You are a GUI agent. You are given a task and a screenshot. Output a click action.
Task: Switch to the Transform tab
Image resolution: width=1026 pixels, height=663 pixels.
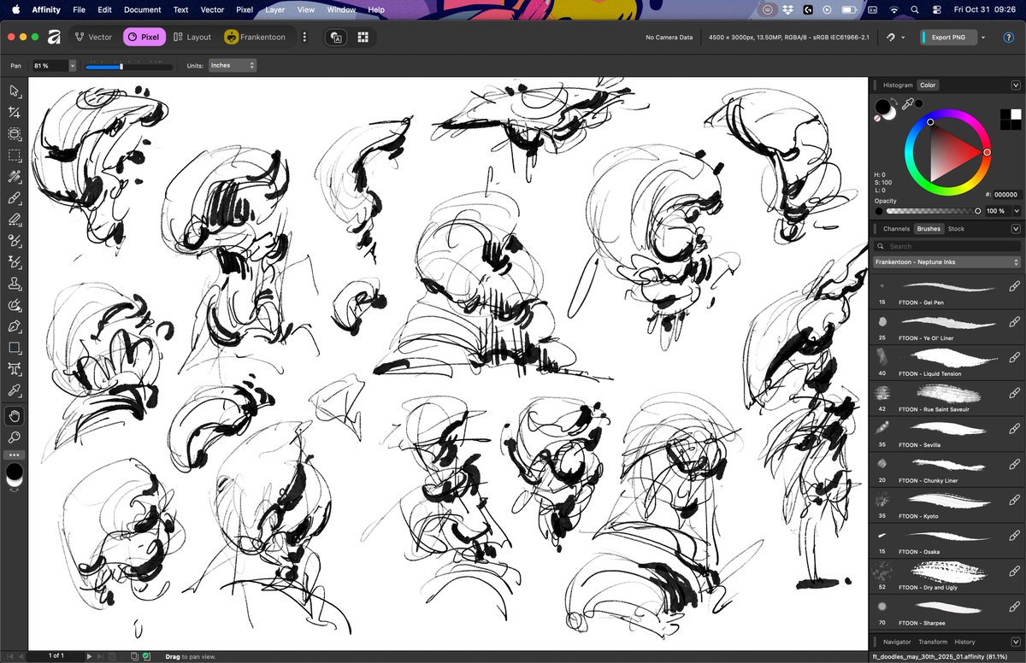(933, 642)
